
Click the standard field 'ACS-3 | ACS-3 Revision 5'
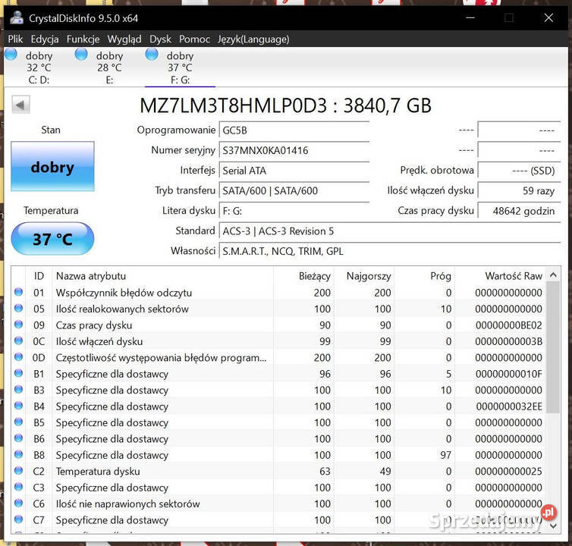(x=390, y=231)
